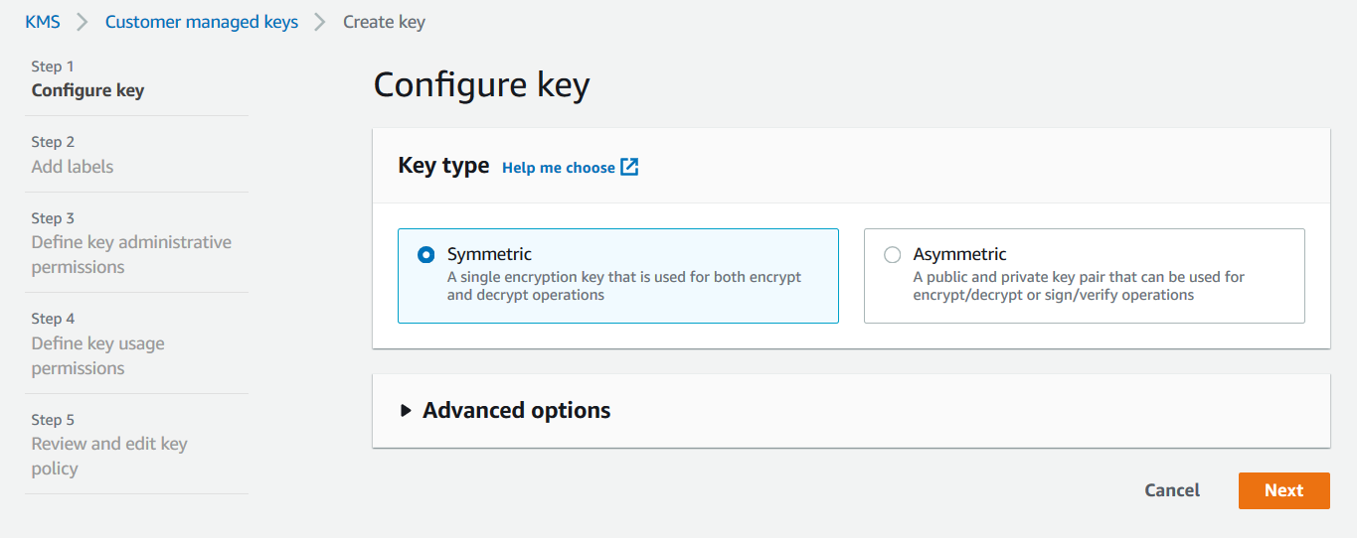Go to the KMS breadcrumb link
1357x538 pixels.
[43, 22]
